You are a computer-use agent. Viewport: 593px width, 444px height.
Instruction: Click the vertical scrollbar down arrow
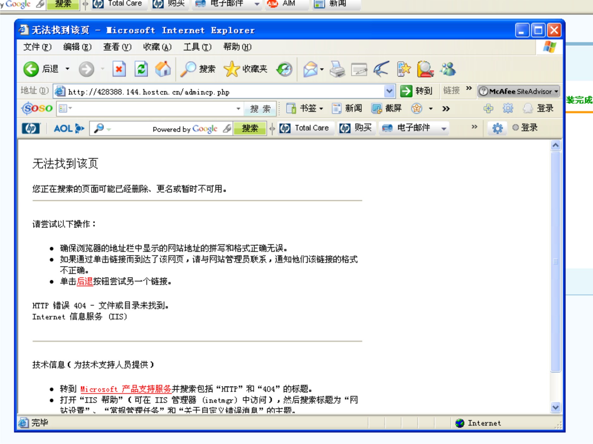click(555, 407)
